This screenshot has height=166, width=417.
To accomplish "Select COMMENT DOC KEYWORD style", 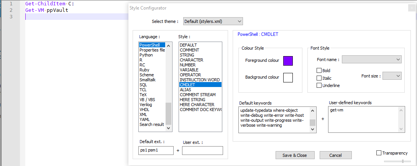I will [x=200, y=110].
